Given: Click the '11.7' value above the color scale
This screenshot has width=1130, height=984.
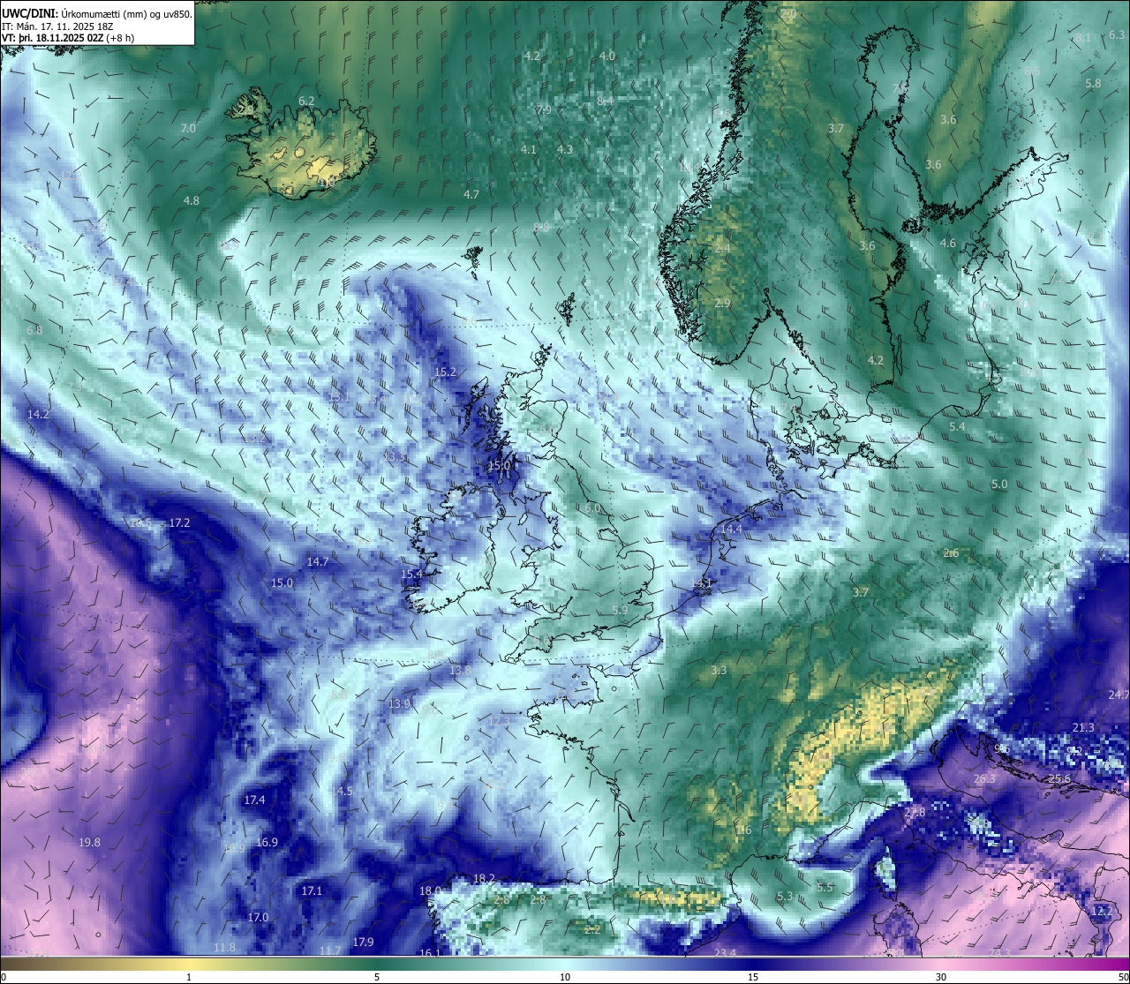Looking at the screenshot, I should click(330, 951).
